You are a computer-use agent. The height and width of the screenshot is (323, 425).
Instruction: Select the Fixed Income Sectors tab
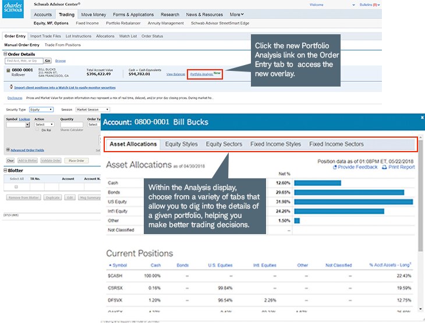(337, 144)
